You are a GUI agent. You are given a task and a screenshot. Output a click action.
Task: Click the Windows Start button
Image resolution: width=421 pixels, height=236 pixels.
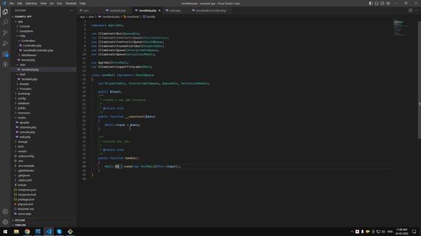click(x=5, y=231)
